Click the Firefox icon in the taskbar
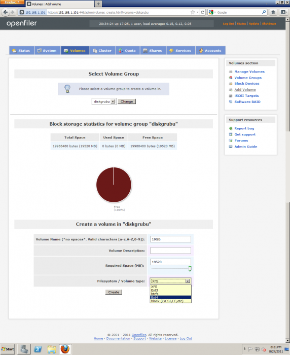Screen dimensions: 290x355 click(x=65, y=349)
